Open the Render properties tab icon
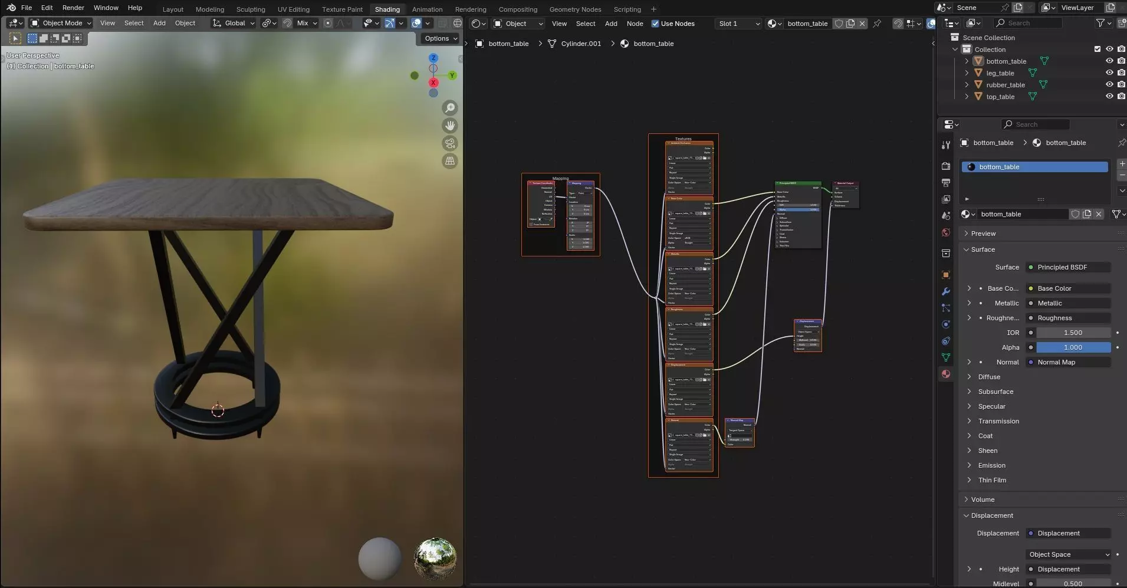 pyautogui.click(x=946, y=166)
